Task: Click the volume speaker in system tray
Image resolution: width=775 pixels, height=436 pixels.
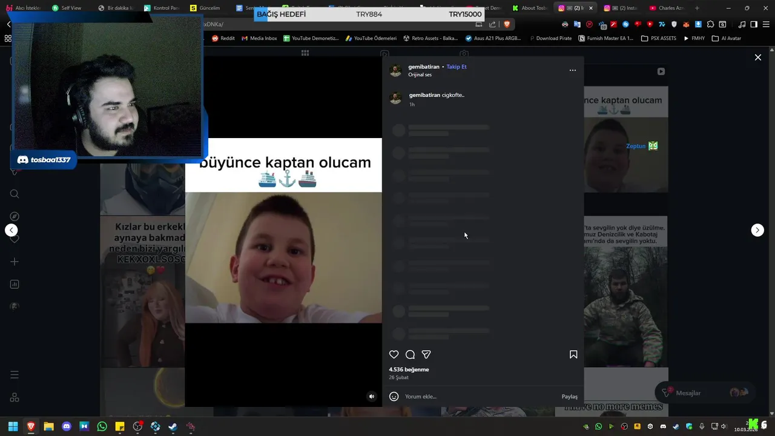Action: coord(724,426)
